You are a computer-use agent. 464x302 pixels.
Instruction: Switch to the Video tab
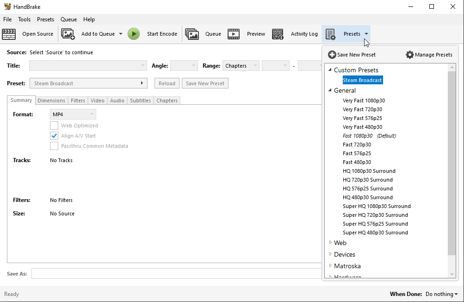point(97,101)
